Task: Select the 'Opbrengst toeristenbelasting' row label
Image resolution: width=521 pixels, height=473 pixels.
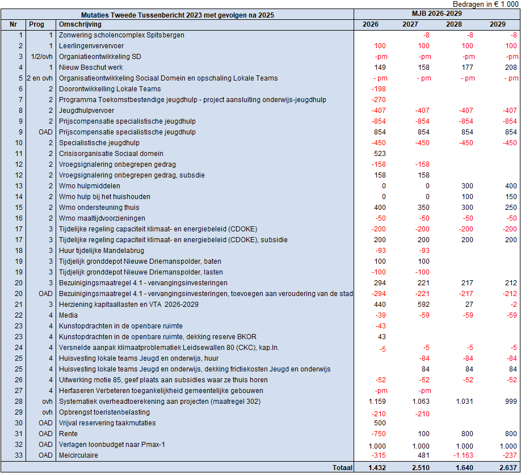Action: tap(104, 412)
